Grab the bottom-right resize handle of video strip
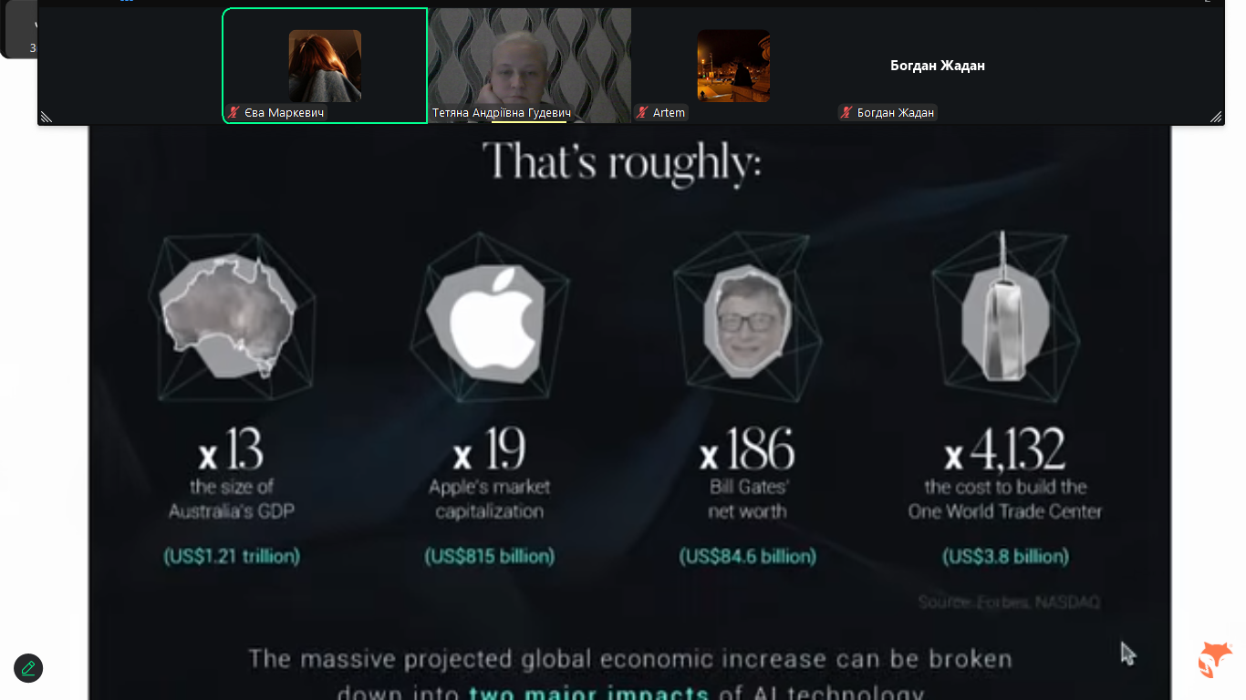This screenshot has height=700, width=1246. pyautogui.click(x=1216, y=117)
